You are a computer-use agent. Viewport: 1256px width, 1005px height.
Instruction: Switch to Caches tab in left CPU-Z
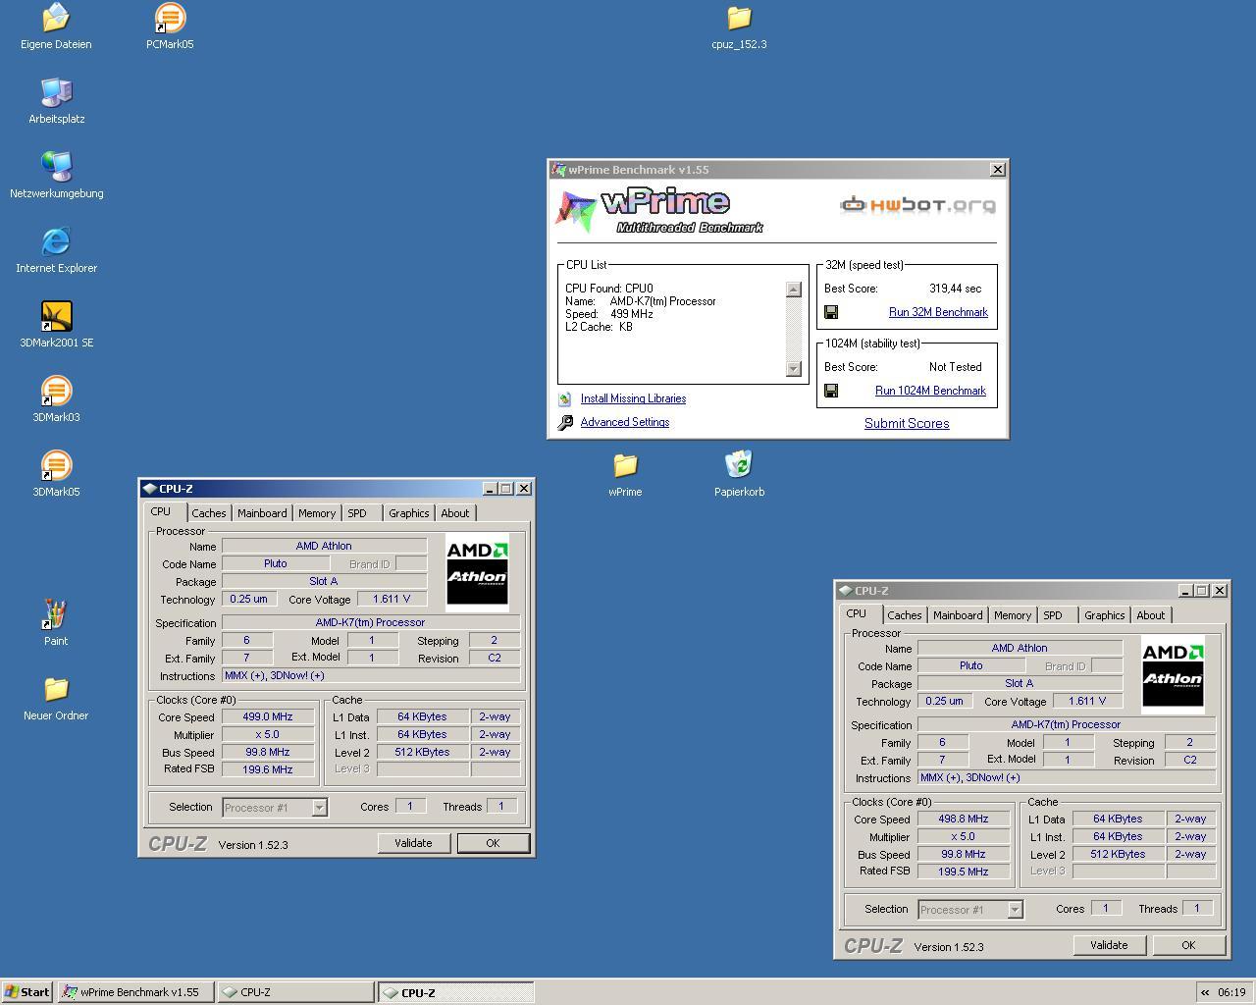(209, 513)
